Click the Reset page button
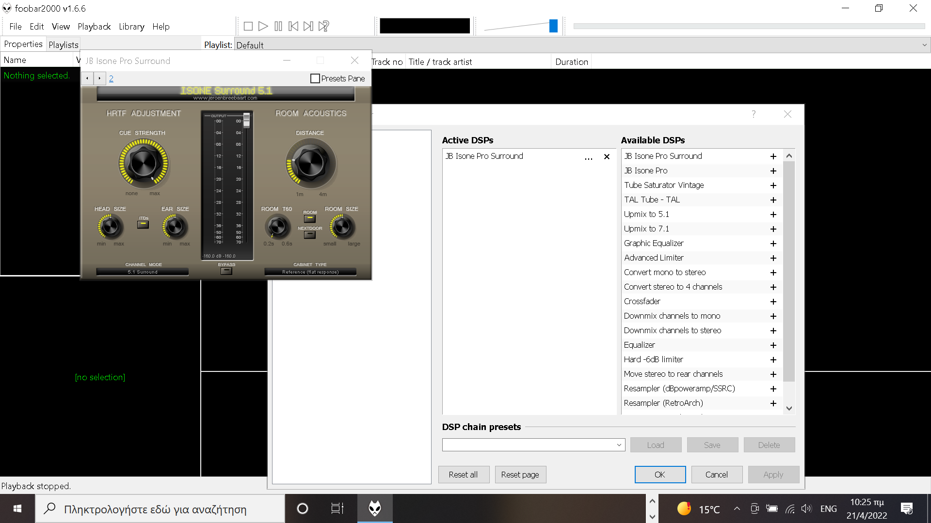 pyautogui.click(x=520, y=475)
